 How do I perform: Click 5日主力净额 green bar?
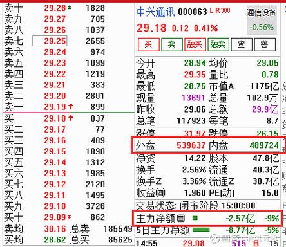[201, 230]
